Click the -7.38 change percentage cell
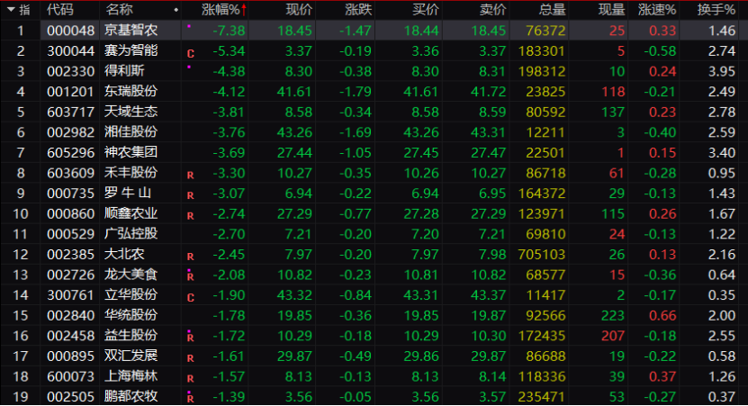Image resolution: width=748 pixels, height=406 pixels. coord(229,31)
